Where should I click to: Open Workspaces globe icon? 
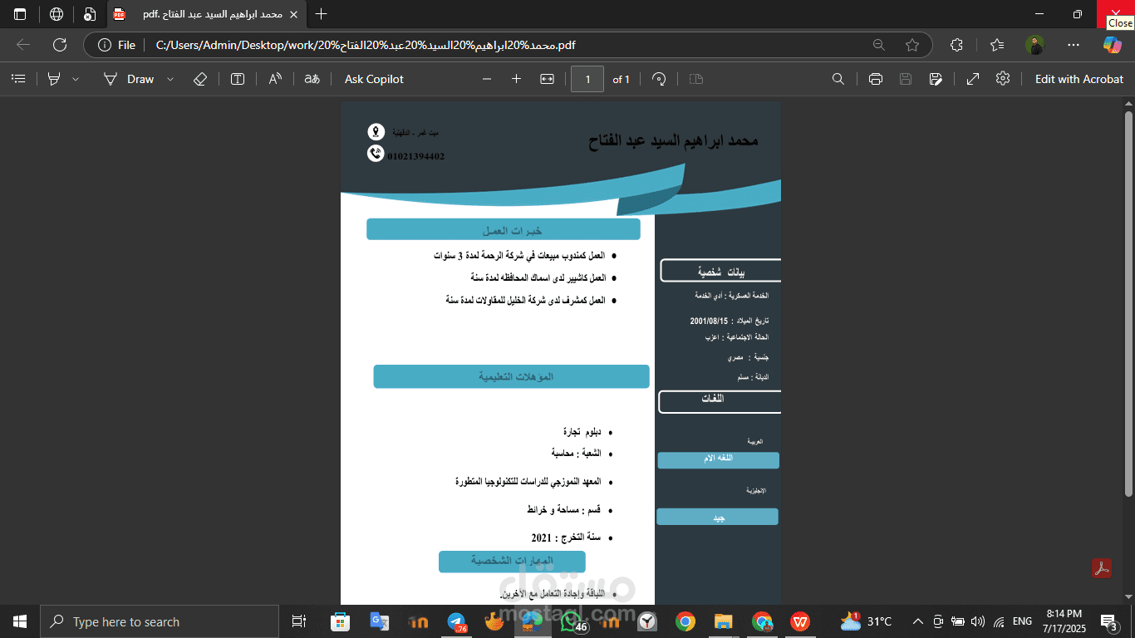57,14
